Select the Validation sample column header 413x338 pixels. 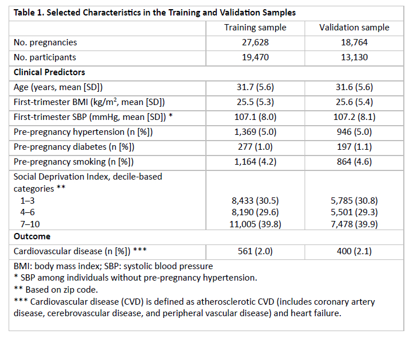[354, 27]
